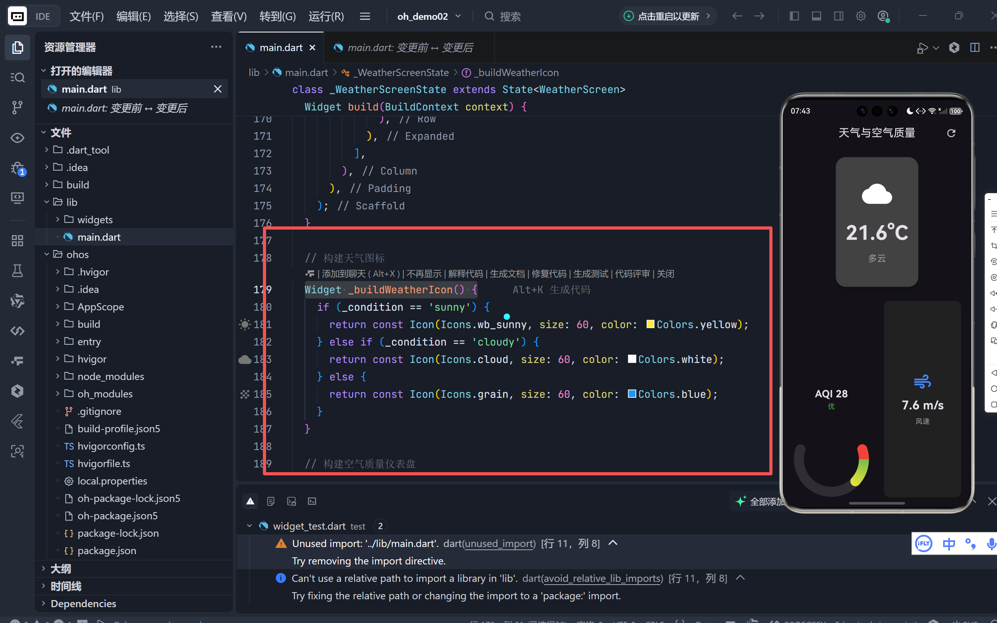Open the settings gear in title bar
This screenshot has height=623, width=997.
pyautogui.click(x=860, y=16)
